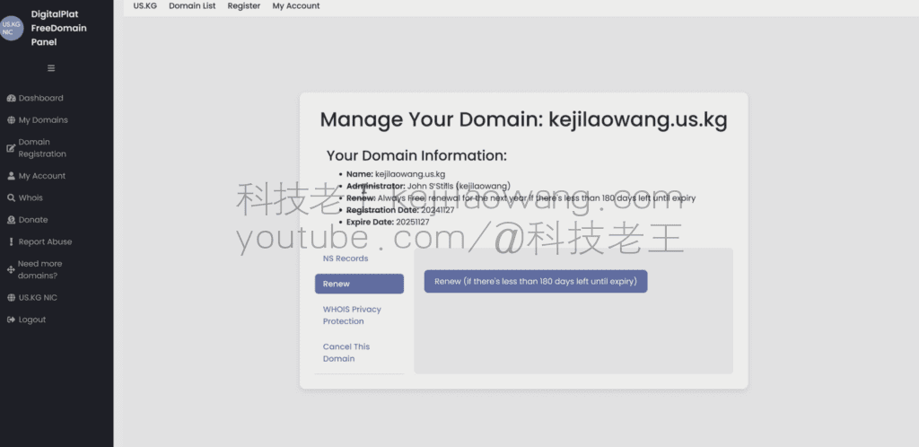
Task: Open Register in the top navigation
Action: (244, 6)
